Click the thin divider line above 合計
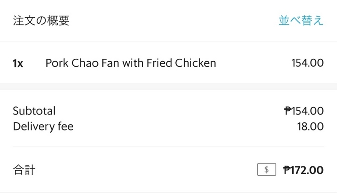Image resolution: width=337 pixels, height=193 pixels. pyautogui.click(x=168, y=146)
